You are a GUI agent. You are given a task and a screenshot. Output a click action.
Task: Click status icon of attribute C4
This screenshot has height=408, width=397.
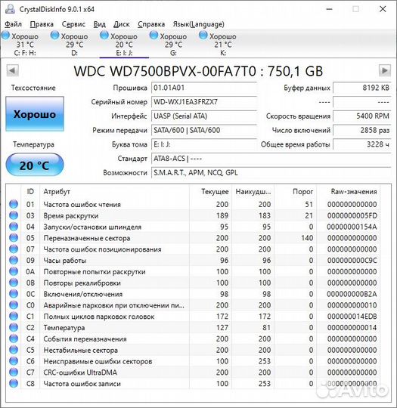tap(14, 338)
